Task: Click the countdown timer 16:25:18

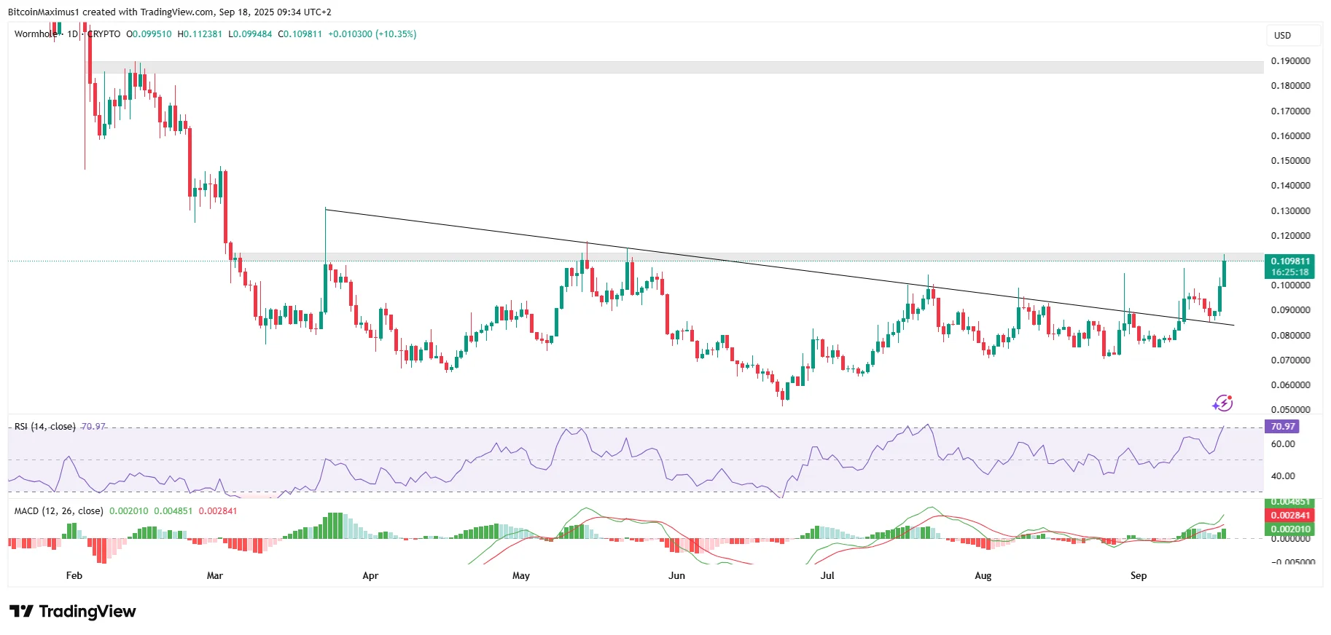Action: point(1290,272)
